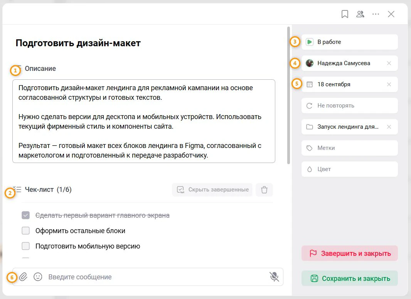411x299 pixels.
Task: Check the Подготовить мобильную версию item
Action: (x=26, y=246)
